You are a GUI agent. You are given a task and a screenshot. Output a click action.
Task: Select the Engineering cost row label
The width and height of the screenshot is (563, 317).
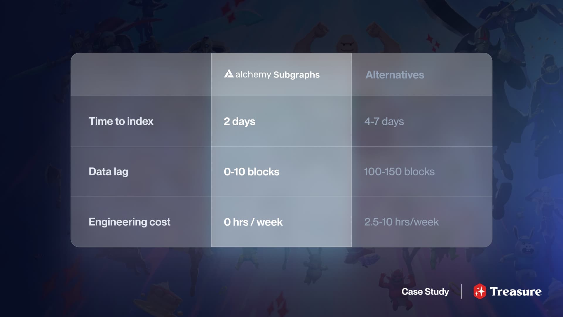(x=129, y=222)
